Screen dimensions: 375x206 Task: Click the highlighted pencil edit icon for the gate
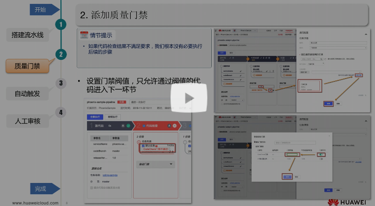[270, 90]
